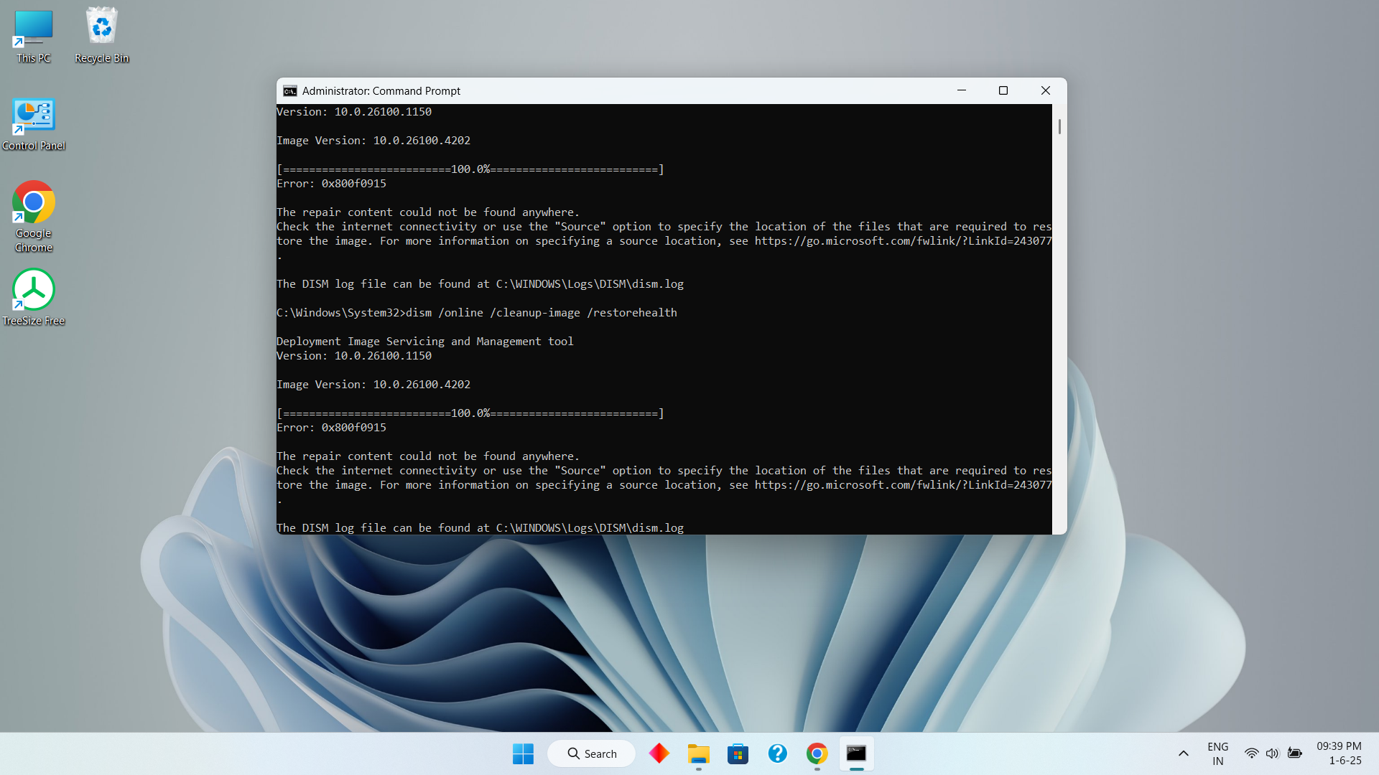The height and width of the screenshot is (775, 1379).
Task: Open the Recycle Bin desktop icon
Action: pos(101,36)
